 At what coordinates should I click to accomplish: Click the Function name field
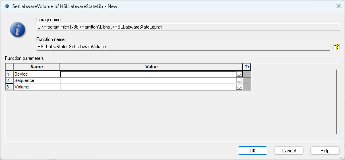(183, 47)
